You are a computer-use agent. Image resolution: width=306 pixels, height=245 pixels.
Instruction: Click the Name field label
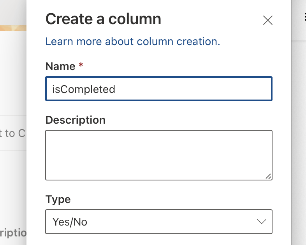[x=60, y=66]
